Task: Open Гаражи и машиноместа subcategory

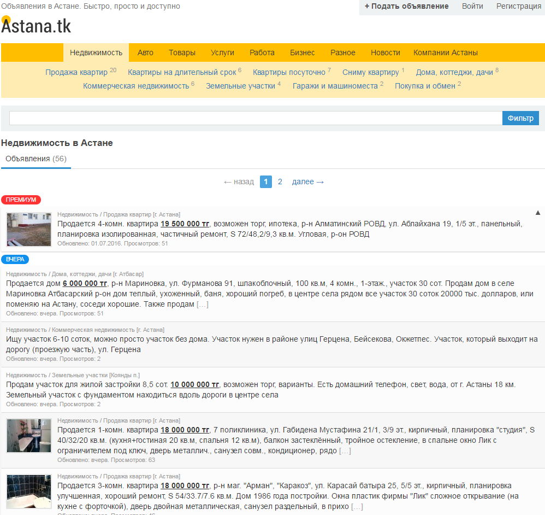Action: coord(335,86)
